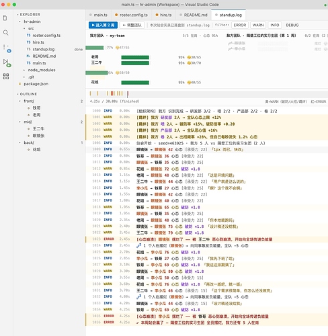The height and width of the screenshot is (336, 328).
Task: Open the Run and Debug view
Action: (7, 62)
